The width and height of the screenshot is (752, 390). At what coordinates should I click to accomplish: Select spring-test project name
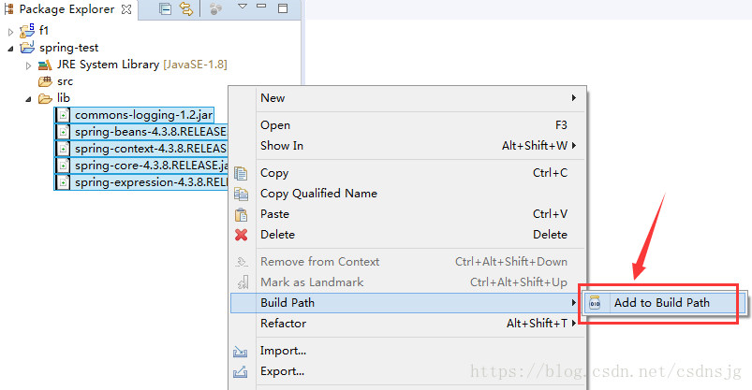(69, 48)
